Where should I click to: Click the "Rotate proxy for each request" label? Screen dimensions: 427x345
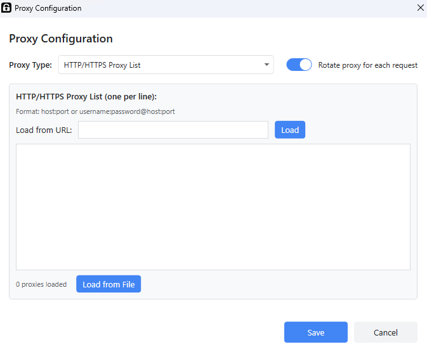367,65
